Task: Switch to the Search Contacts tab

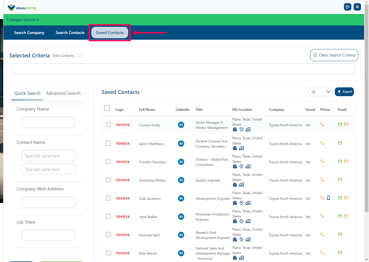Action: pos(70,33)
